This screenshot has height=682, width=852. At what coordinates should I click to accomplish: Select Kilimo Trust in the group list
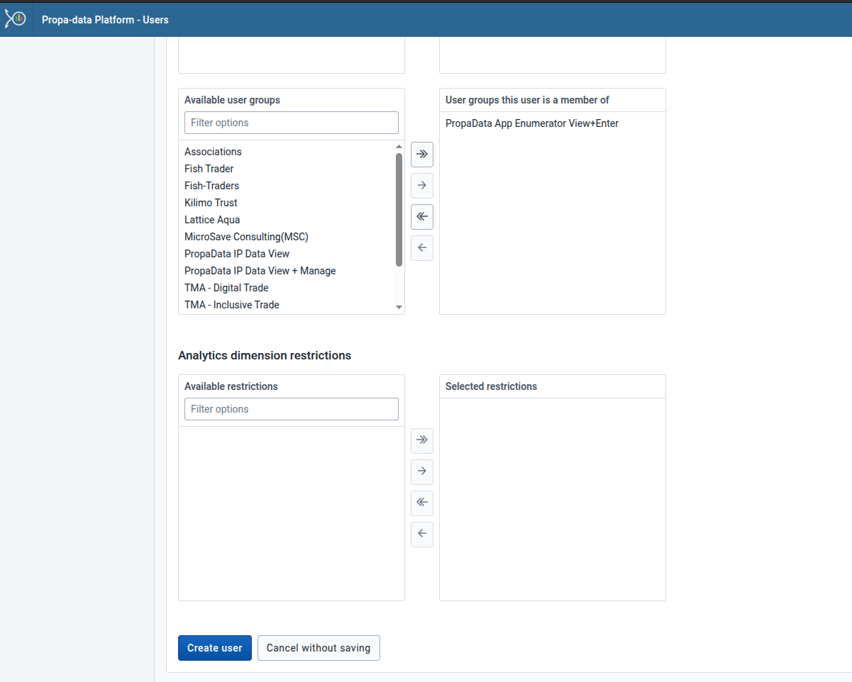(210, 203)
